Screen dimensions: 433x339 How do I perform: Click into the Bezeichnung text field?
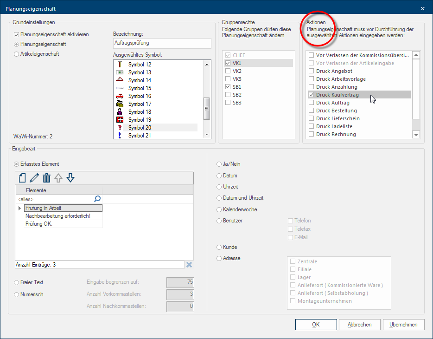[162, 43]
